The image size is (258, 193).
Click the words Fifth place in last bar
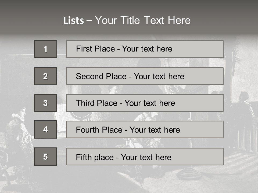tap(95, 157)
